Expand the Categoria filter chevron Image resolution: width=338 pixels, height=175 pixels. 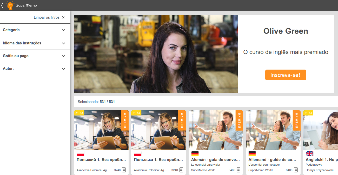click(x=64, y=30)
